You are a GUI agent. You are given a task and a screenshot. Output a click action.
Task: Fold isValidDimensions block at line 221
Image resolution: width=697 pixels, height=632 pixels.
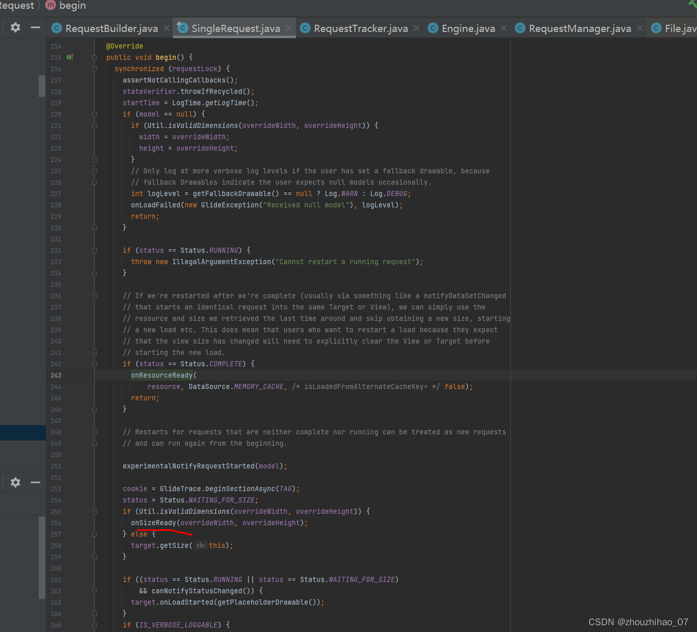(x=94, y=125)
